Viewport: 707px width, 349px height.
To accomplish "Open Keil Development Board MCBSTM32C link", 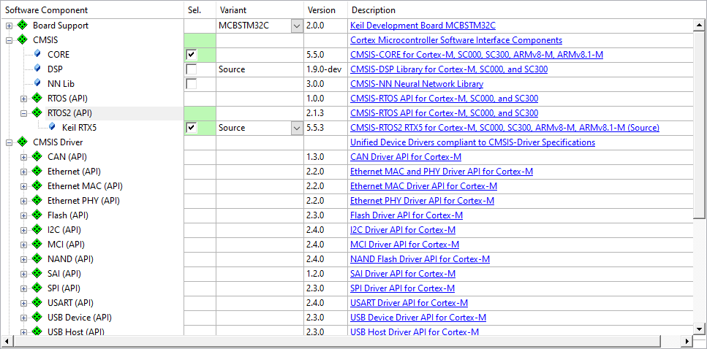I will pos(423,26).
